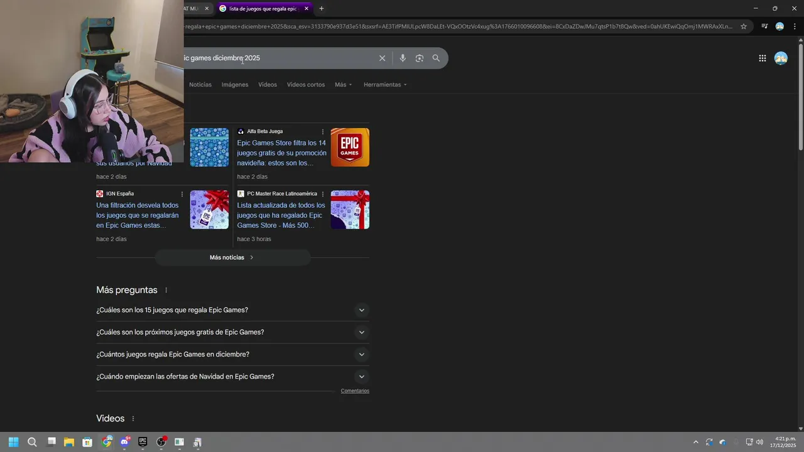The image size is (804, 452).
Task: Click the 'hace 3 horas' timestamp text
Action: pos(254,239)
